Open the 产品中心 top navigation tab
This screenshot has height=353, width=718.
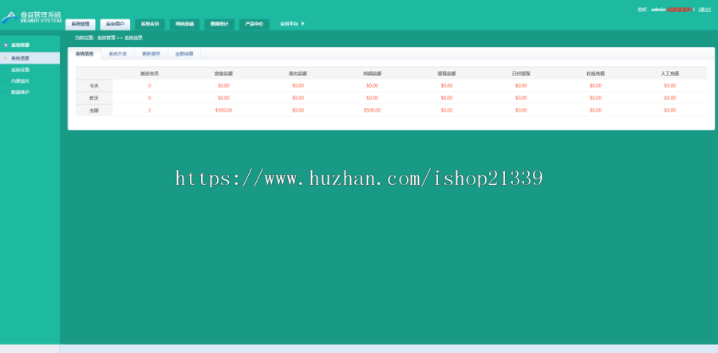pyautogui.click(x=254, y=24)
